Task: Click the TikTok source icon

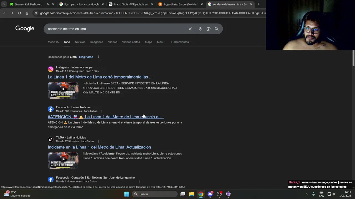Action: pos(50,140)
